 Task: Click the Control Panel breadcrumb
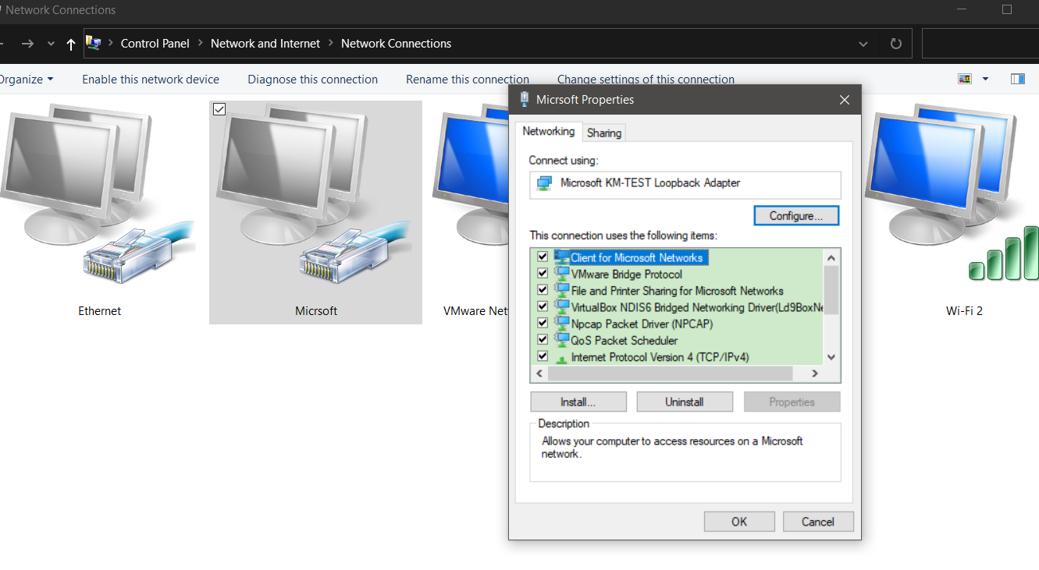[x=155, y=44]
